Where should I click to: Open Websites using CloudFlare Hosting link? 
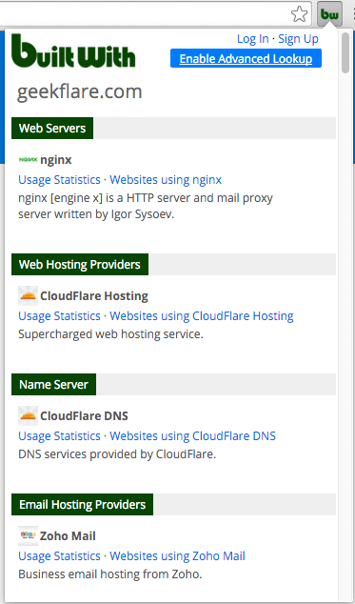[x=202, y=316]
